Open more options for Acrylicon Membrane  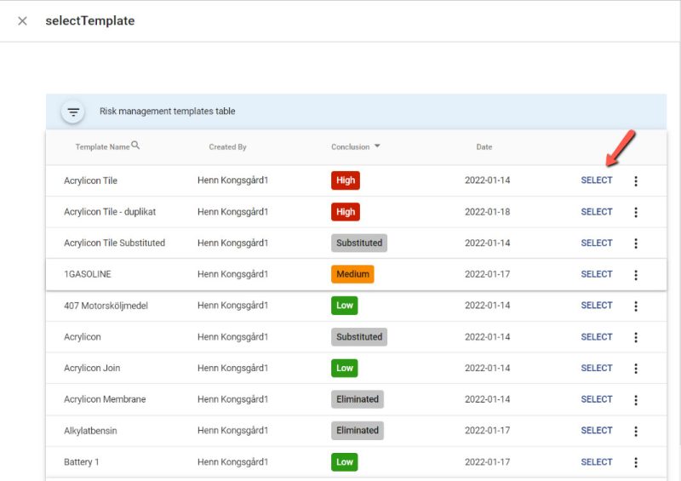[636, 400]
